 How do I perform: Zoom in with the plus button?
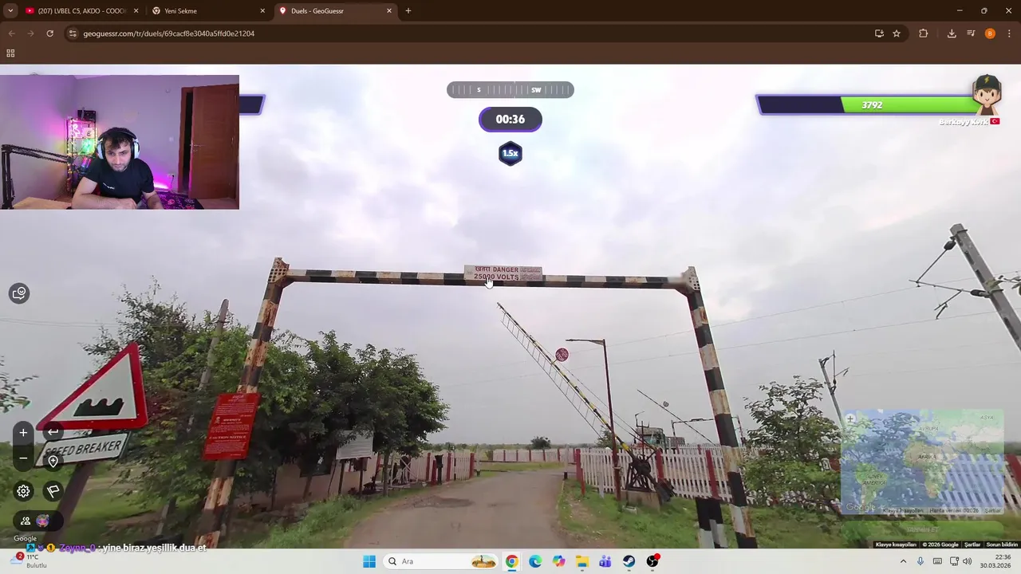click(x=23, y=432)
